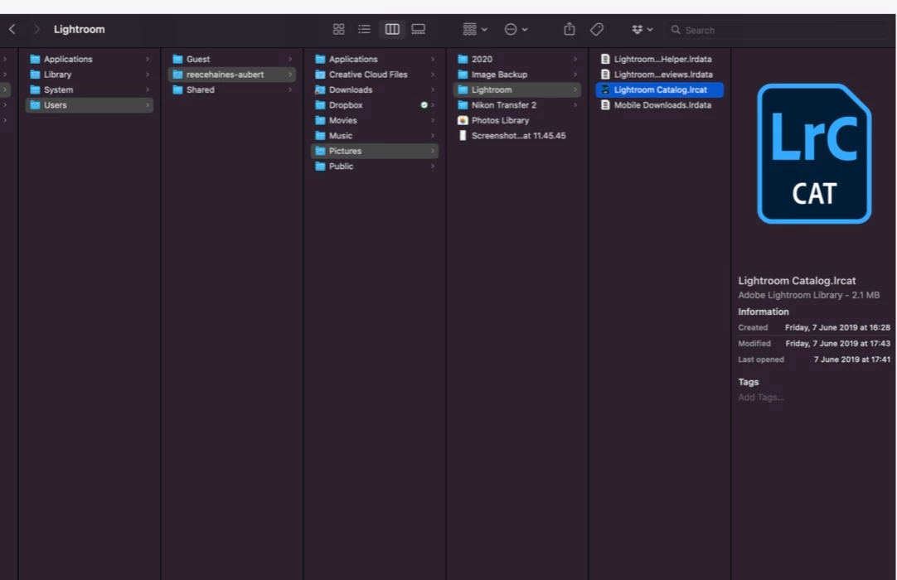The width and height of the screenshot is (897, 580).
Task: Click the Downloads folder icon
Action: pos(320,89)
